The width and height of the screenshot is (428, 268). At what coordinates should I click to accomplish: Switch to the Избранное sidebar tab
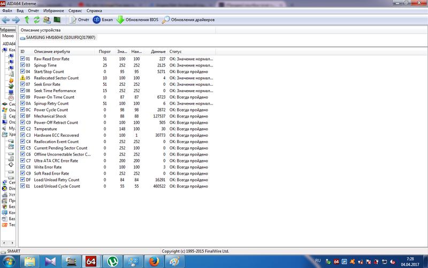[x=8, y=30]
